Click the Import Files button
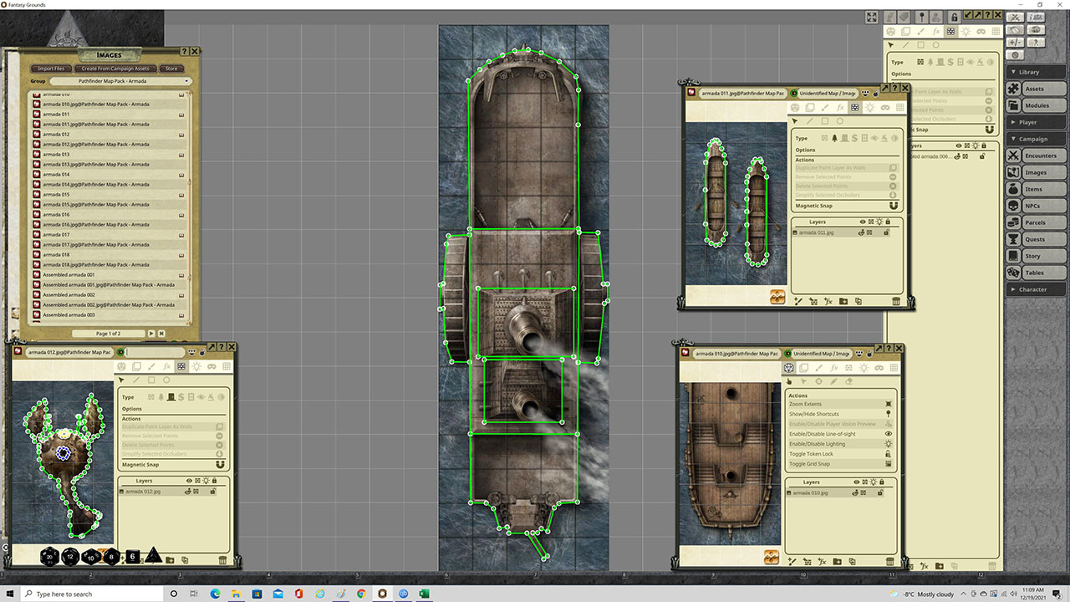Image resolution: width=1070 pixels, height=602 pixels. (51, 69)
